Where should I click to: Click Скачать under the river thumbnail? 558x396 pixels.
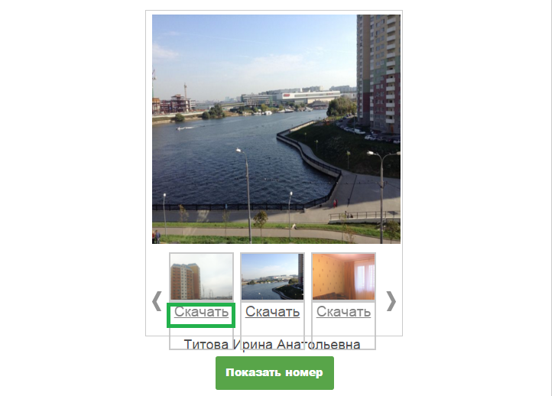[273, 312]
